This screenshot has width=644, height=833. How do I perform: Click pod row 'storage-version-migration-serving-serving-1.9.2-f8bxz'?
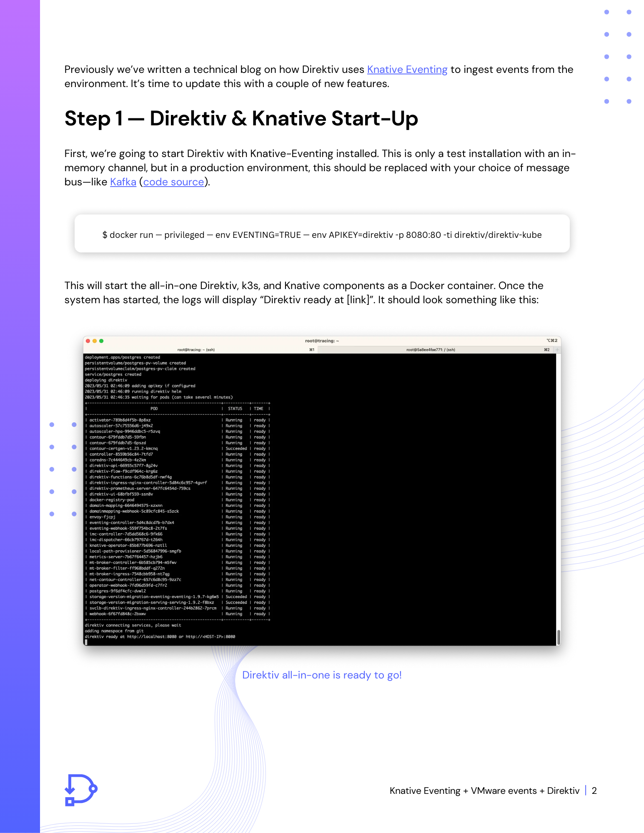(x=178, y=603)
